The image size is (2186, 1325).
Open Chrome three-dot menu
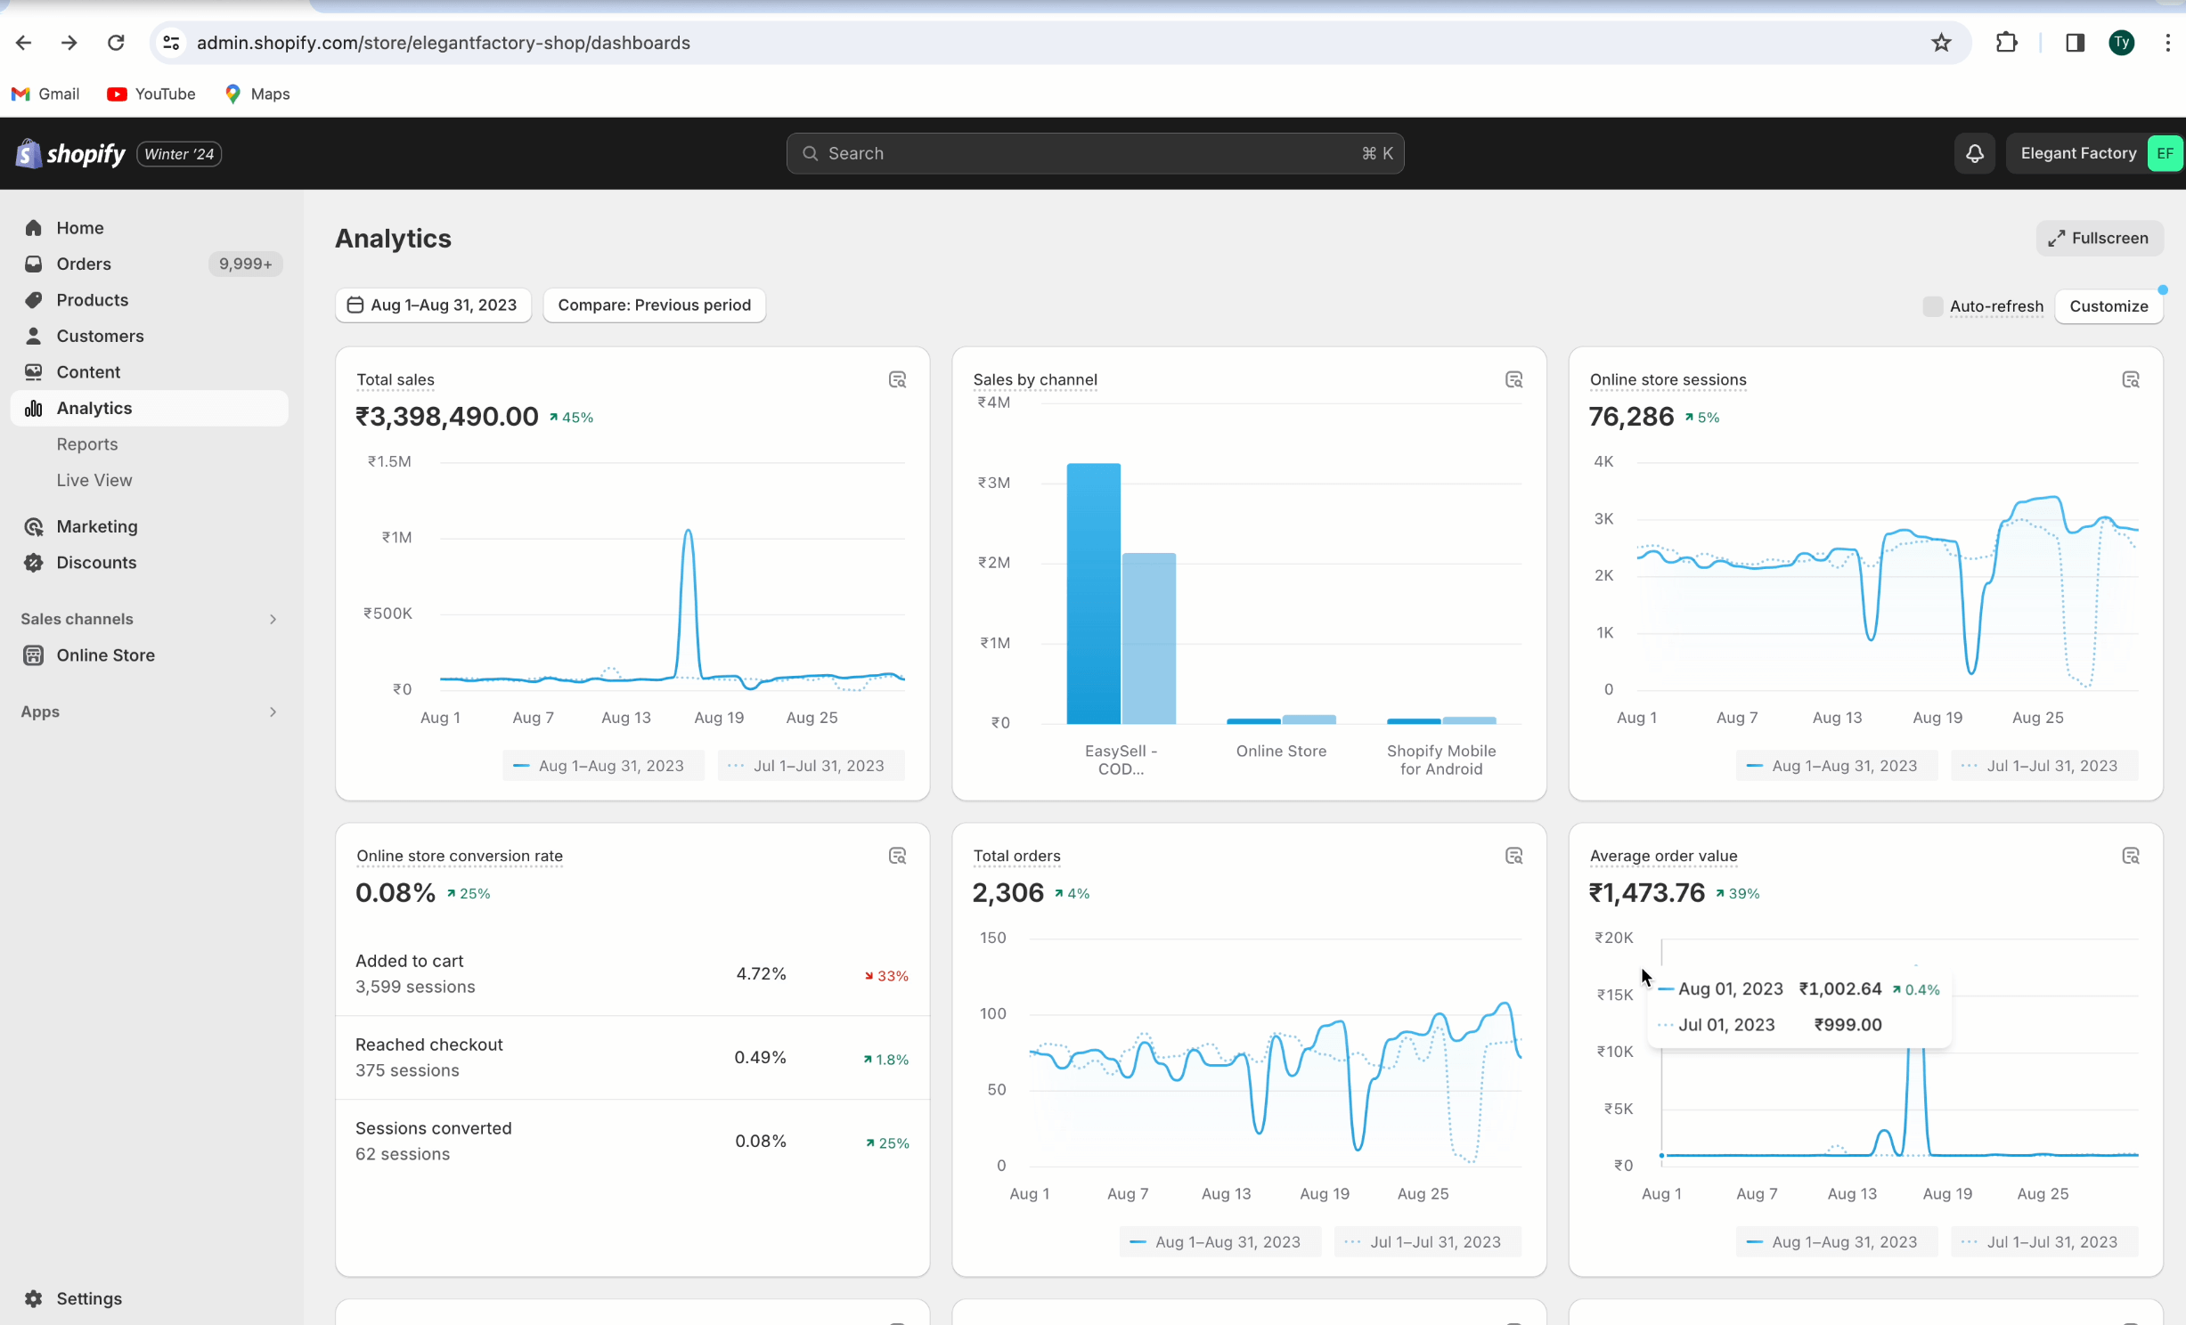(x=2167, y=43)
